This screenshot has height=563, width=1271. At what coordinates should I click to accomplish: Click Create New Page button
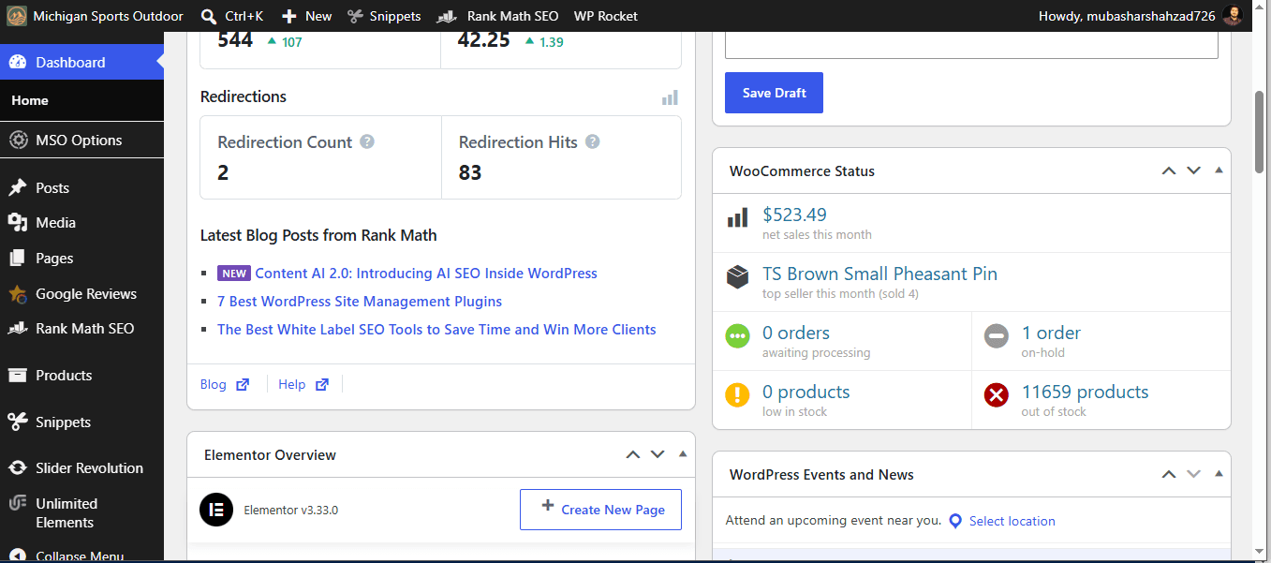tap(600, 510)
